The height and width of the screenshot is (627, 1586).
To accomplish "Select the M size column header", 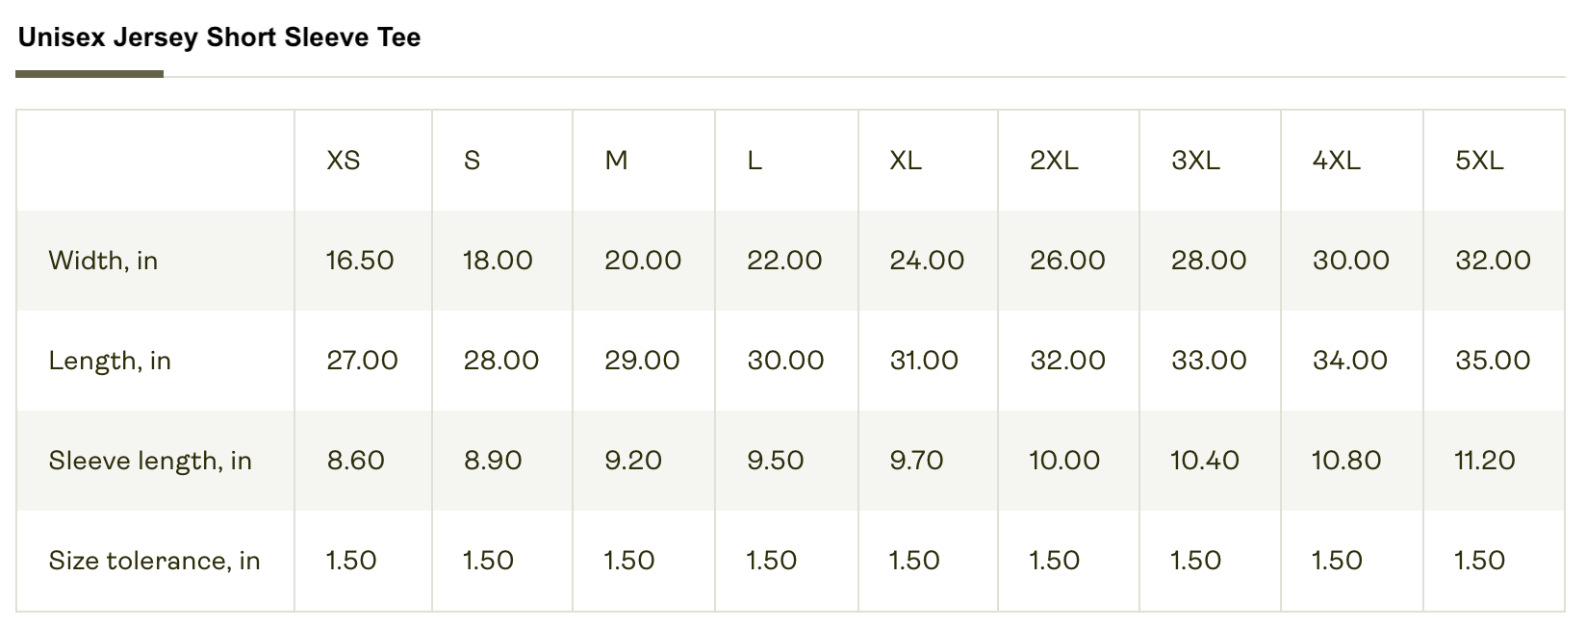I will pyautogui.click(x=616, y=161).
